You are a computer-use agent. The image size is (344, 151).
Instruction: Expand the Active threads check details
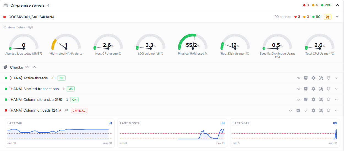(336, 78)
